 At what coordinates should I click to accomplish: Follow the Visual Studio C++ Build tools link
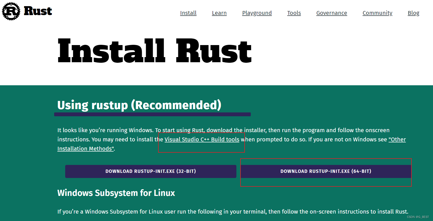pos(202,139)
